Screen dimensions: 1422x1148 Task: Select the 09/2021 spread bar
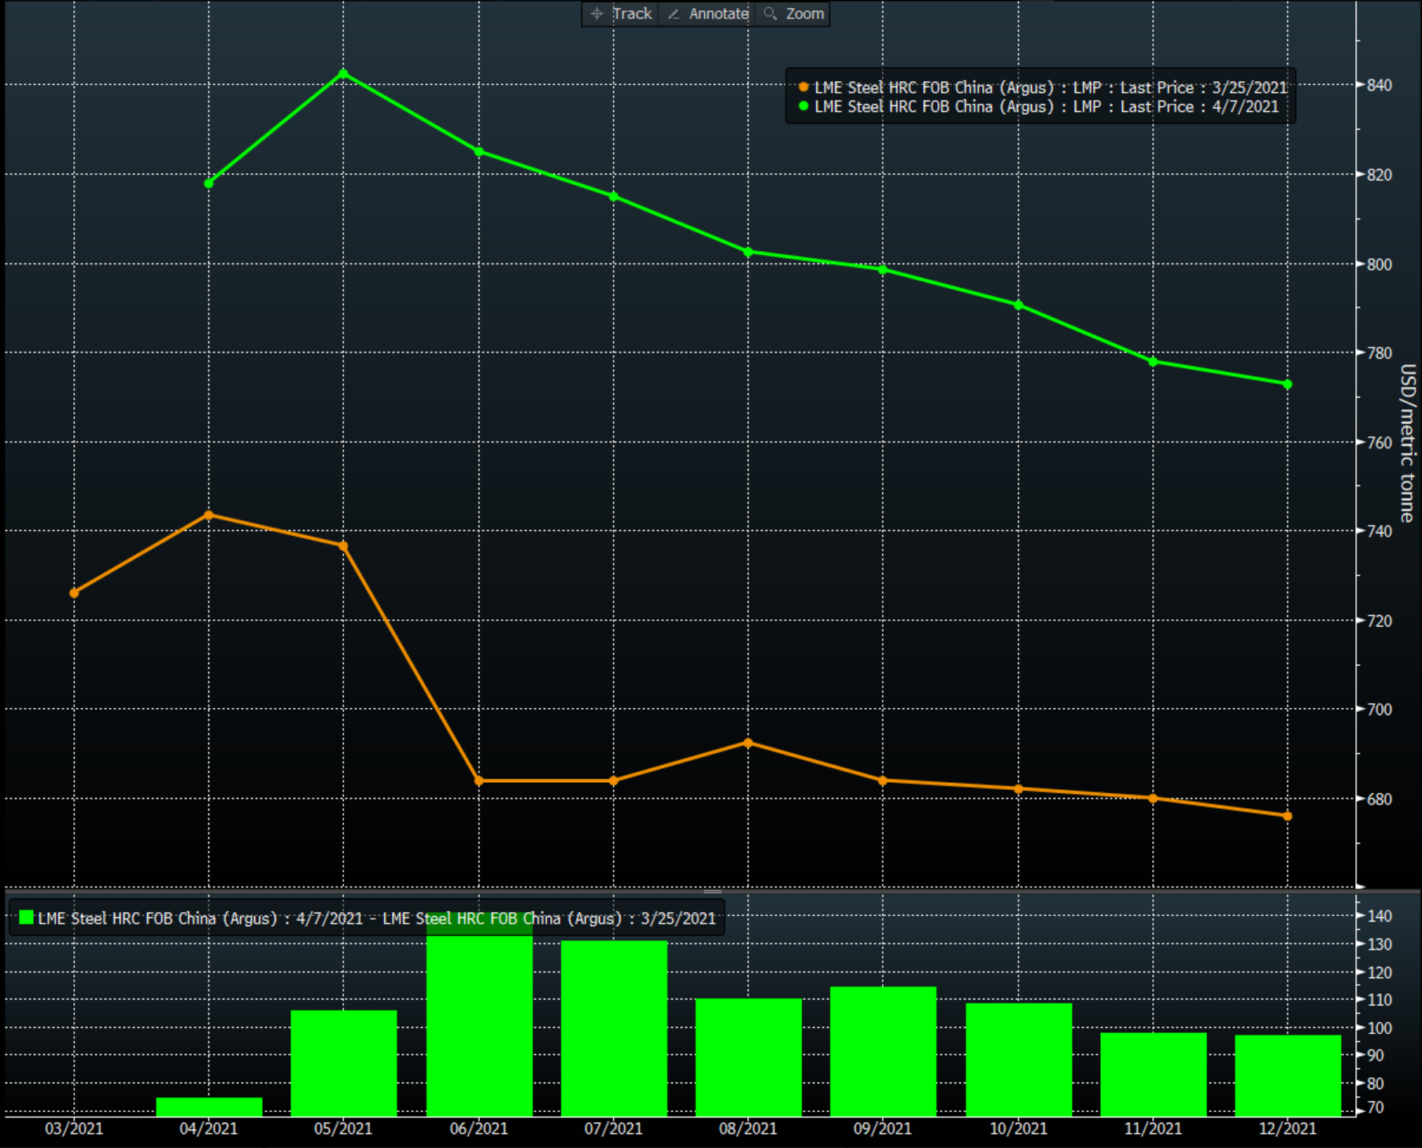883,1050
